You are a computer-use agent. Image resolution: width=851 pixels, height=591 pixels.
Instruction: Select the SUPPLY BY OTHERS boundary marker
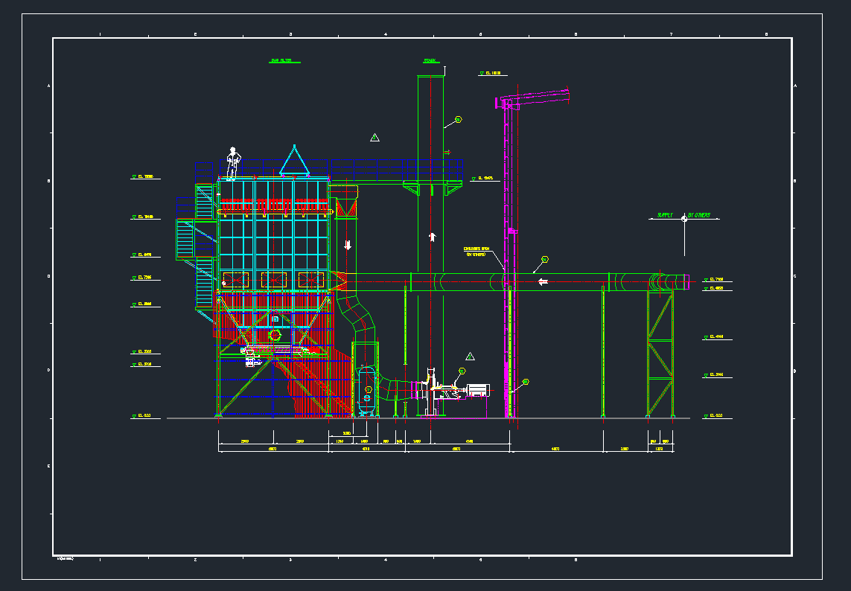click(x=683, y=217)
